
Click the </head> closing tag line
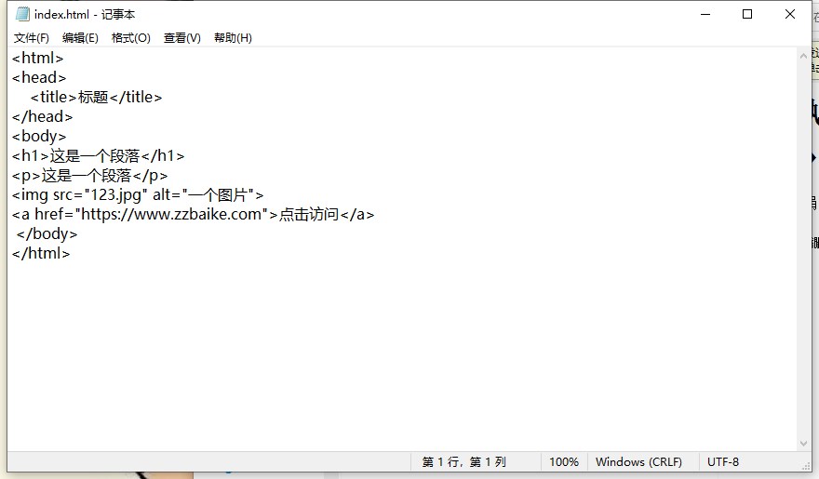[x=42, y=116]
